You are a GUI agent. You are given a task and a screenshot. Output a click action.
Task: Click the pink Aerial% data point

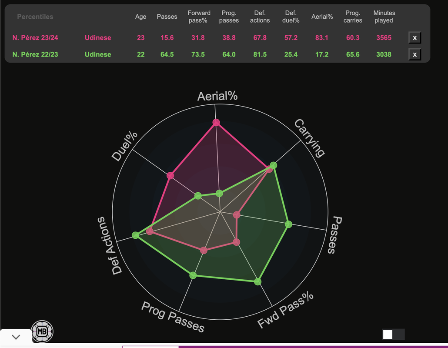click(216, 122)
